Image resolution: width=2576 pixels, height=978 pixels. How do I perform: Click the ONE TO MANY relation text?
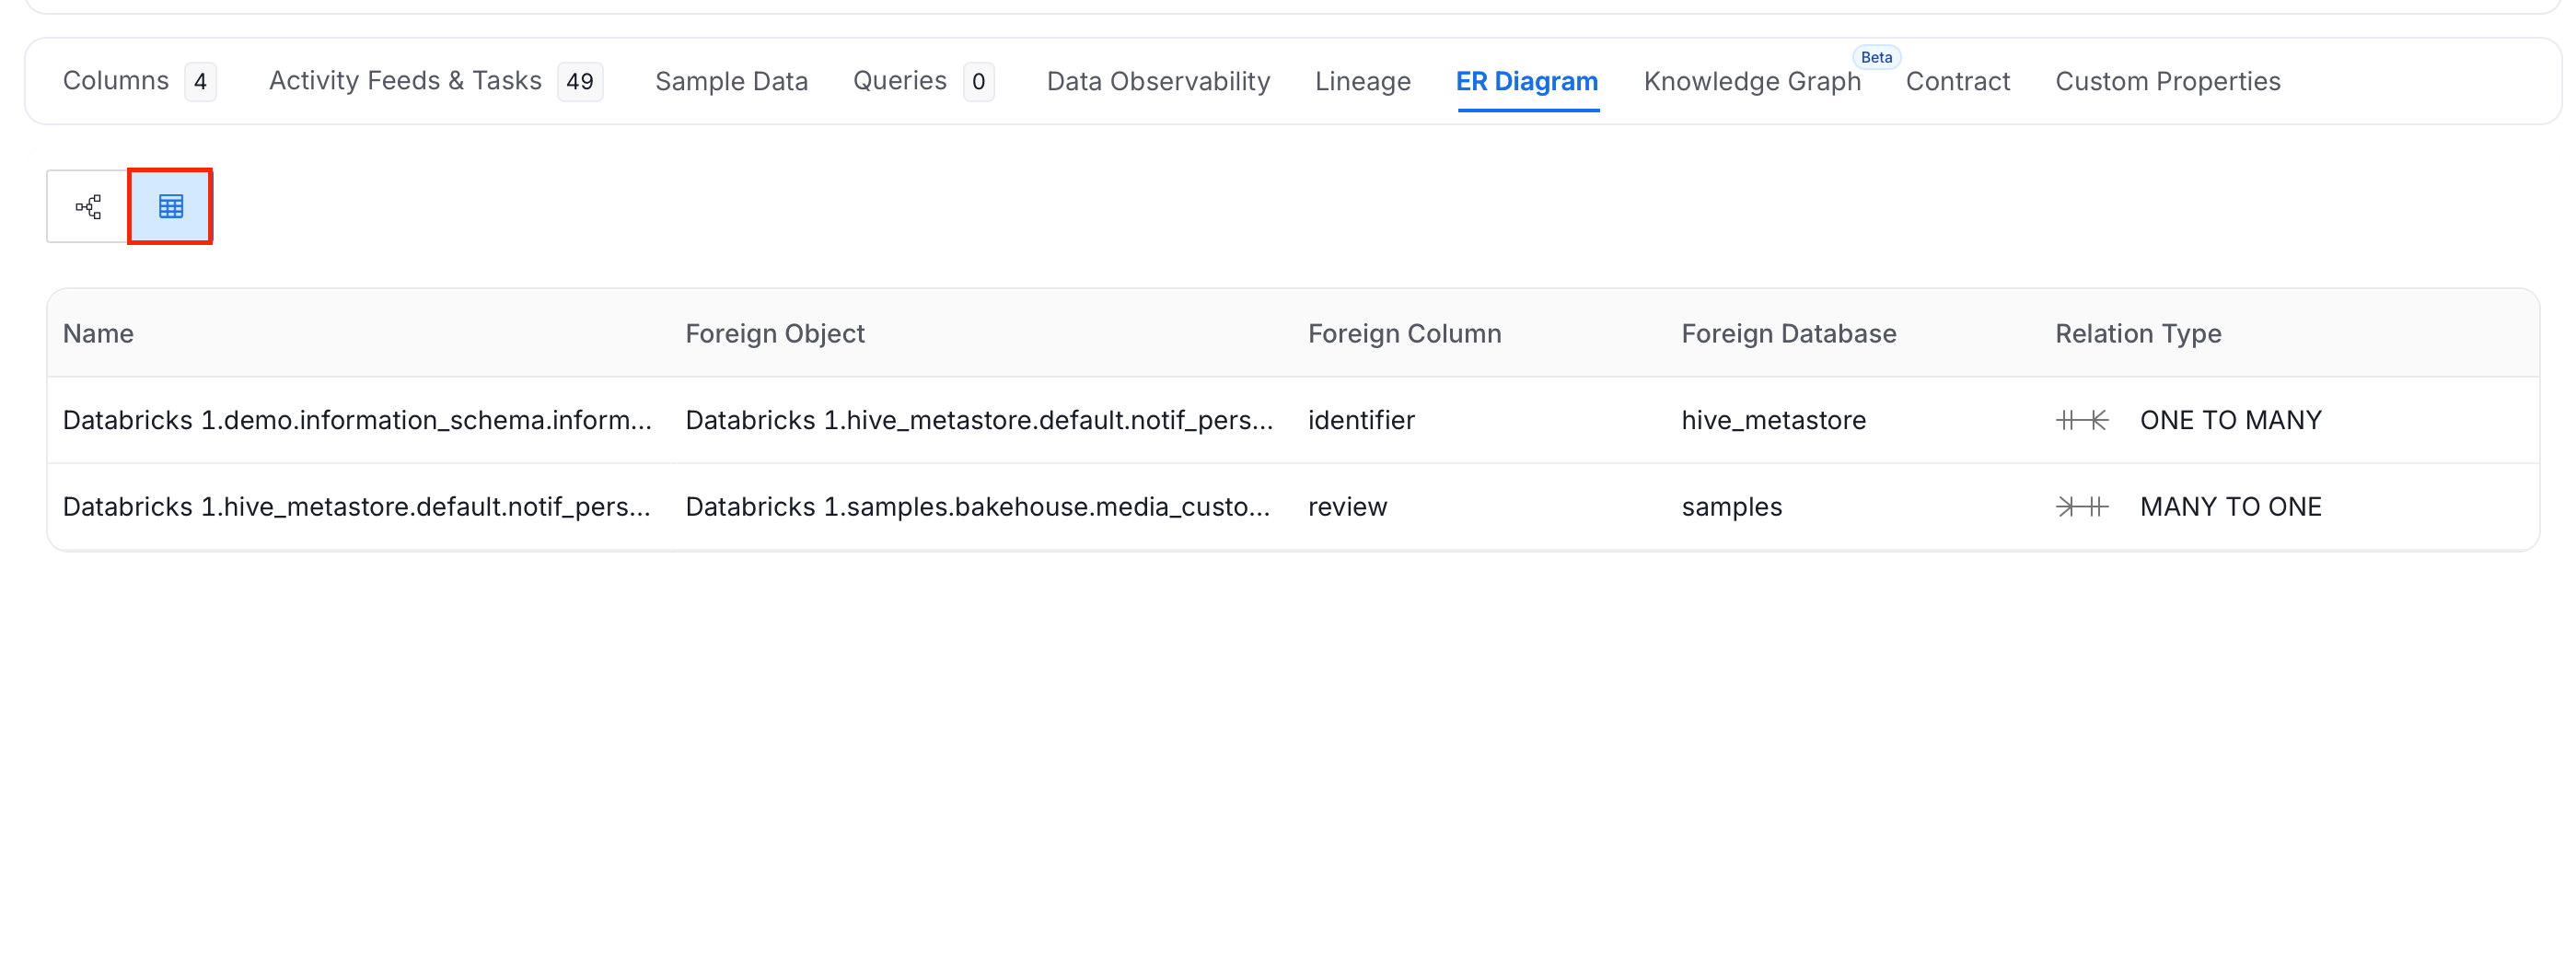pyautogui.click(x=2230, y=420)
